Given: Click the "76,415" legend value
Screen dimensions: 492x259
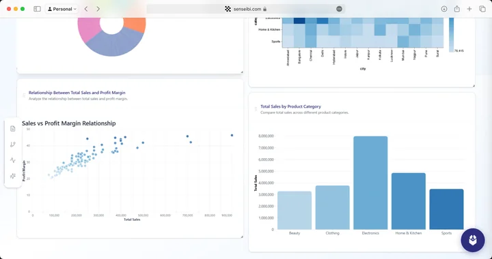Looking at the screenshot, I should [x=459, y=50].
